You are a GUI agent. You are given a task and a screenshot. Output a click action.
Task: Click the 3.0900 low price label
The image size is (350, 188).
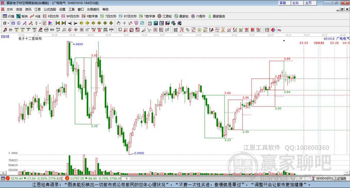tap(139, 153)
